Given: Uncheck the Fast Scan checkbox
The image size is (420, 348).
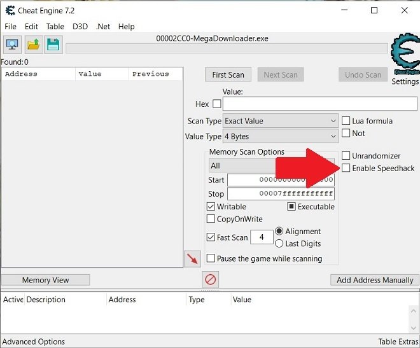Looking at the screenshot, I should [211, 237].
